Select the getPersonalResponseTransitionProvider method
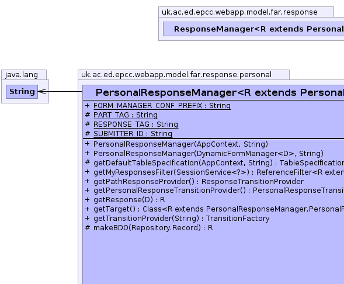 click(214, 191)
